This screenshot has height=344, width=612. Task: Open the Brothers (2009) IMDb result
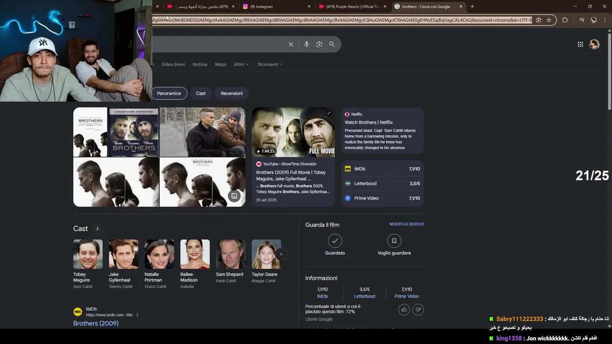click(x=96, y=323)
